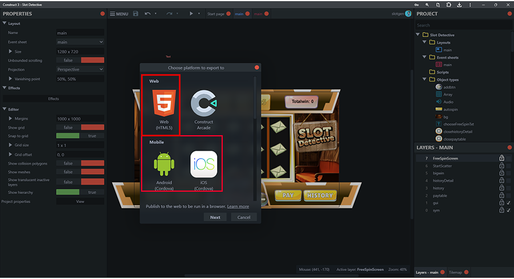This screenshot has height=279, width=514.
Task: Toggle Unbounded scrolling property
Action: tap(80, 60)
